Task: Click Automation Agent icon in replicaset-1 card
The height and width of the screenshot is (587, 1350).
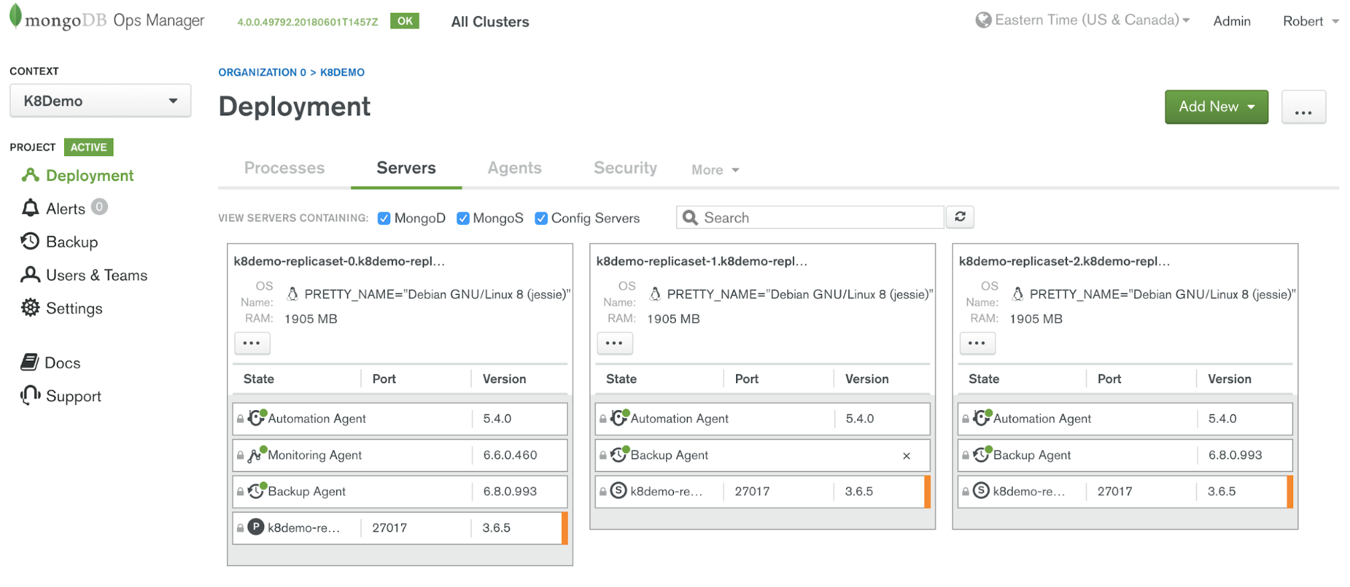Action: click(620, 417)
